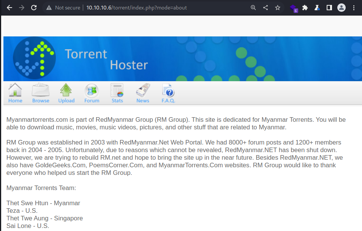Open the News text link

click(143, 101)
